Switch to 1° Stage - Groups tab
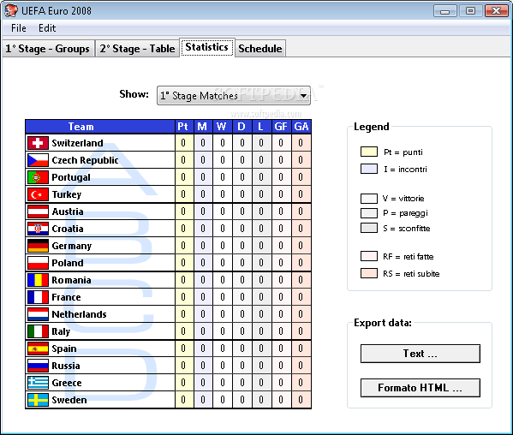This screenshot has height=435, width=513. [48, 49]
